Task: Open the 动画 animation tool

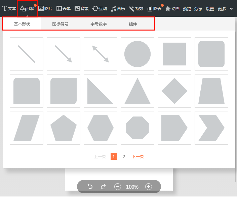Action: [x=172, y=9]
